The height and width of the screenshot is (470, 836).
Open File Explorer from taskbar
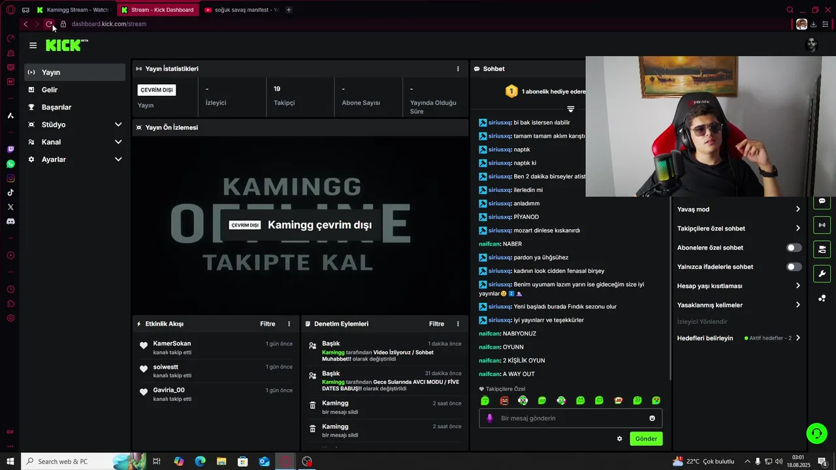pyautogui.click(x=221, y=462)
